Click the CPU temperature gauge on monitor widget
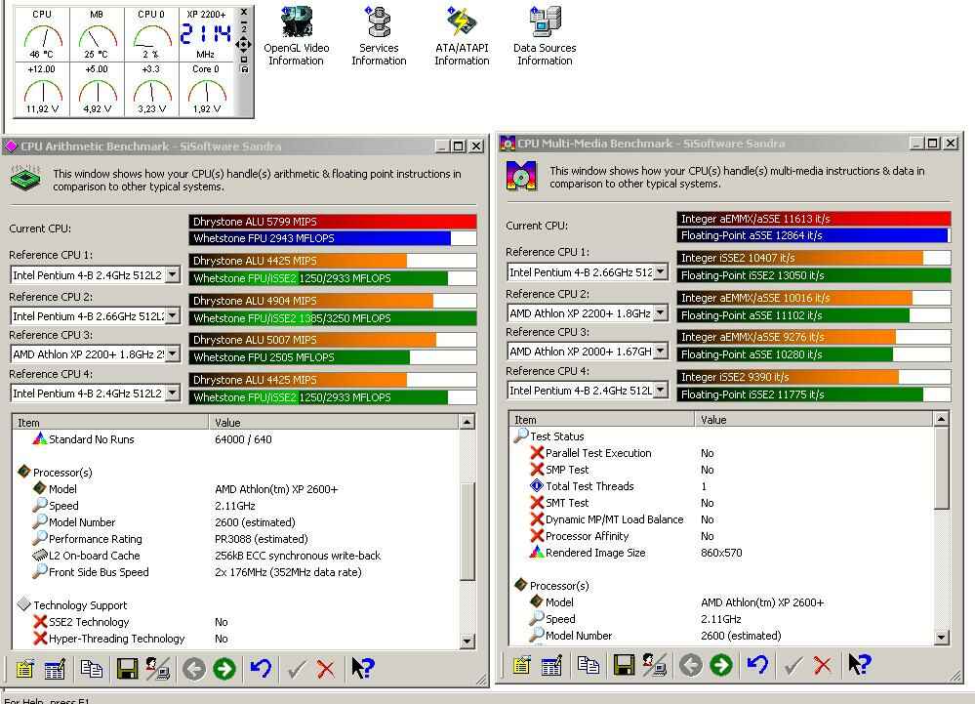The height and width of the screenshot is (704, 975). 42,34
